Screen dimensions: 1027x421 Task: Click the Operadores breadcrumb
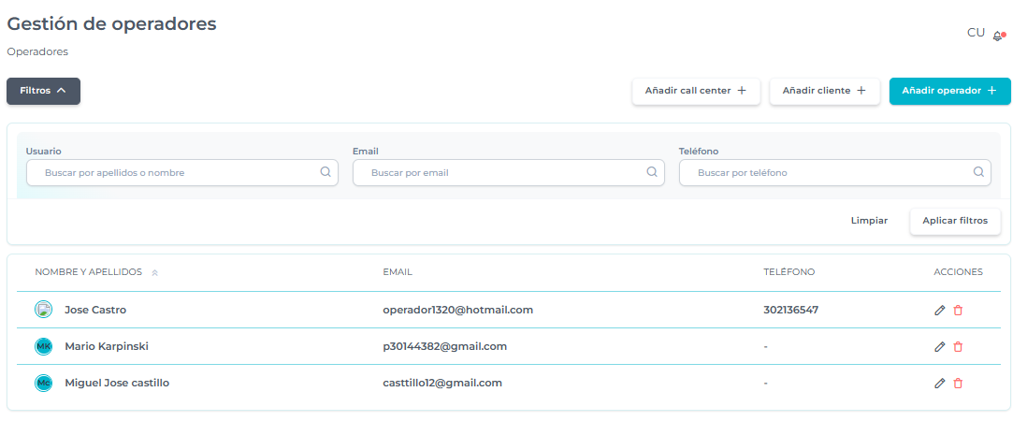37,52
